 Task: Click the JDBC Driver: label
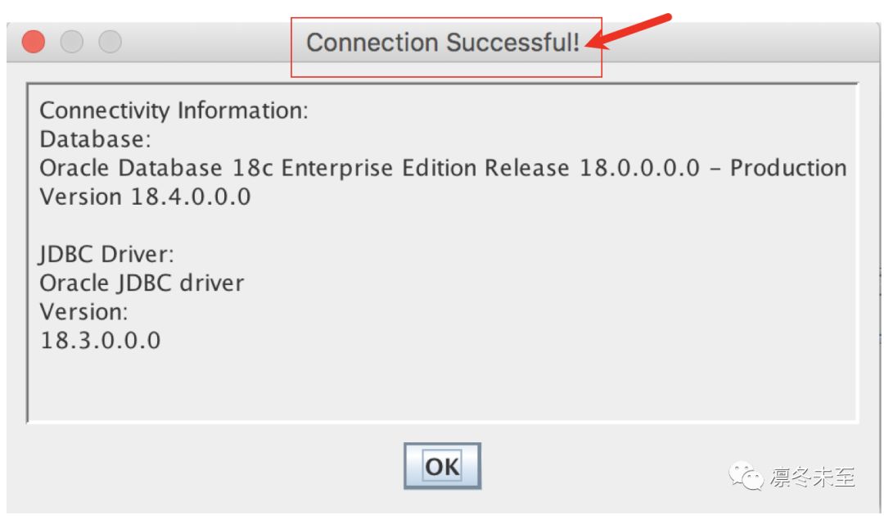[x=106, y=255]
